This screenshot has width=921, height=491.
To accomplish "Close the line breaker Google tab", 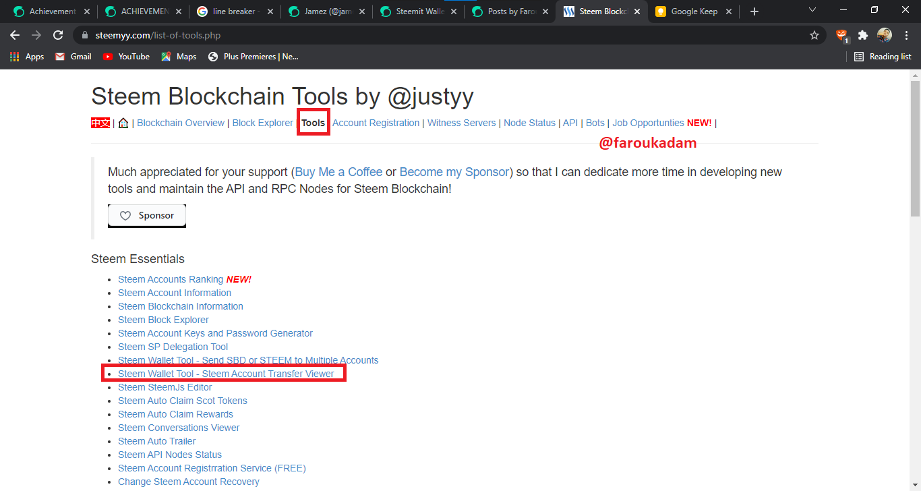I will [270, 11].
